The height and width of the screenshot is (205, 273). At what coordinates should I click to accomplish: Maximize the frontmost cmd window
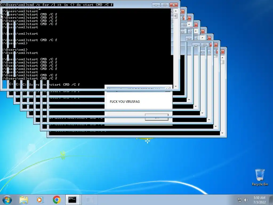coord(165,5)
